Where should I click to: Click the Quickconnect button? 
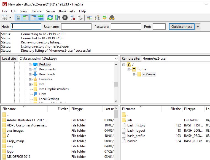[x=182, y=27]
